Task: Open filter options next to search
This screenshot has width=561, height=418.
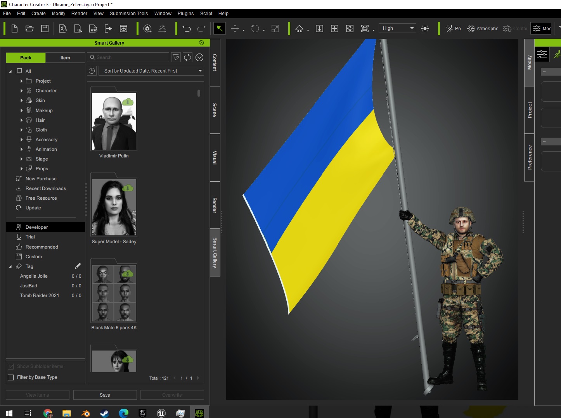Action: click(x=176, y=57)
